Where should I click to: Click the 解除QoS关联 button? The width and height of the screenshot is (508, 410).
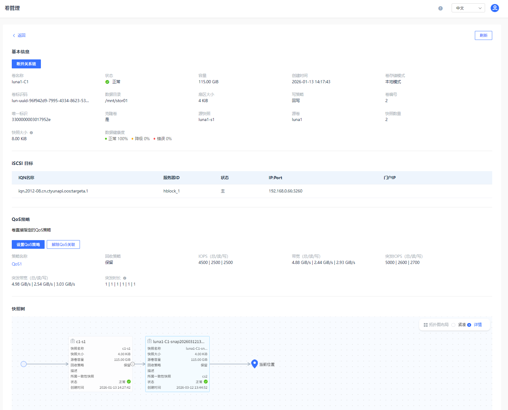[63, 245]
